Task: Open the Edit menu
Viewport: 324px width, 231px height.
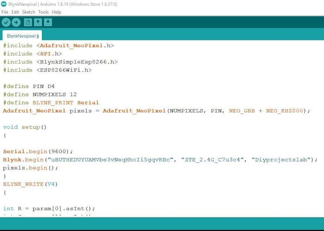Action: [15, 12]
